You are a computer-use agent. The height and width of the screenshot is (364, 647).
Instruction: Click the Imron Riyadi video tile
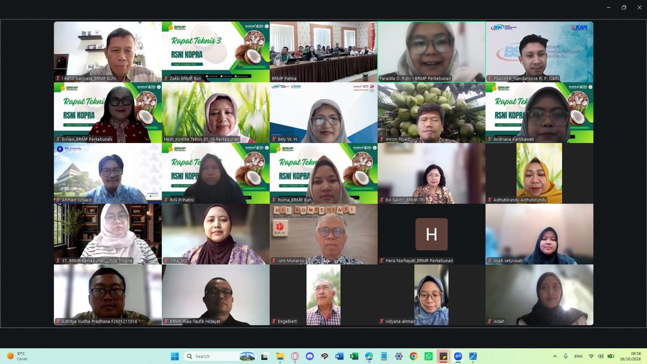(x=431, y=113)
